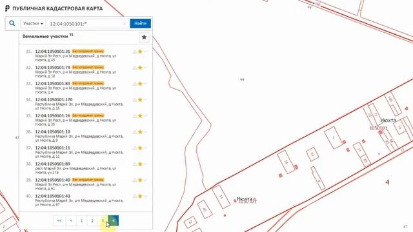The image size is (413, 232).
Task: Go to previous page with < button
Action: [71, 220]
